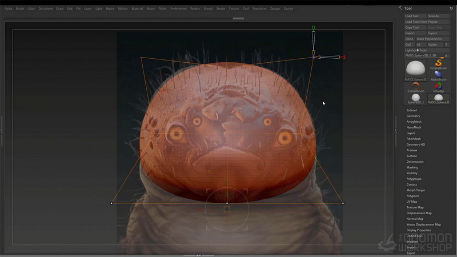Expand the Subtool sub-palette
Image resolution: width=457 pixels, height=257 pixels.
coord(411,110)
